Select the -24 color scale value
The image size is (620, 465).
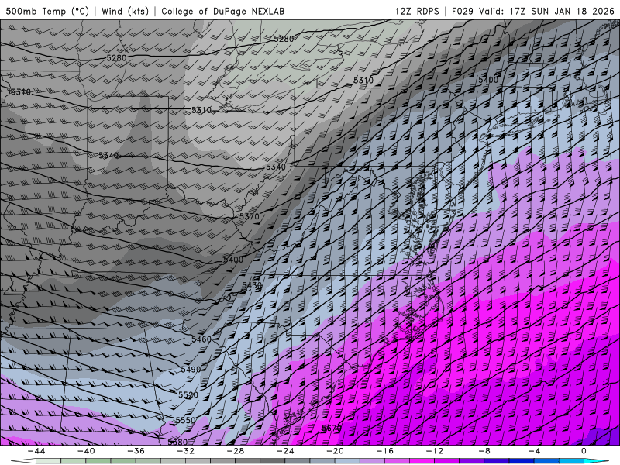click(x=285, y=451)
